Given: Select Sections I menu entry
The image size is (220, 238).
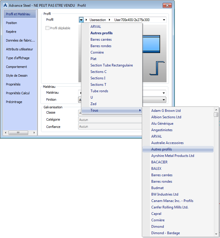Looking at the screenshot, I should (x=112, y=78).
